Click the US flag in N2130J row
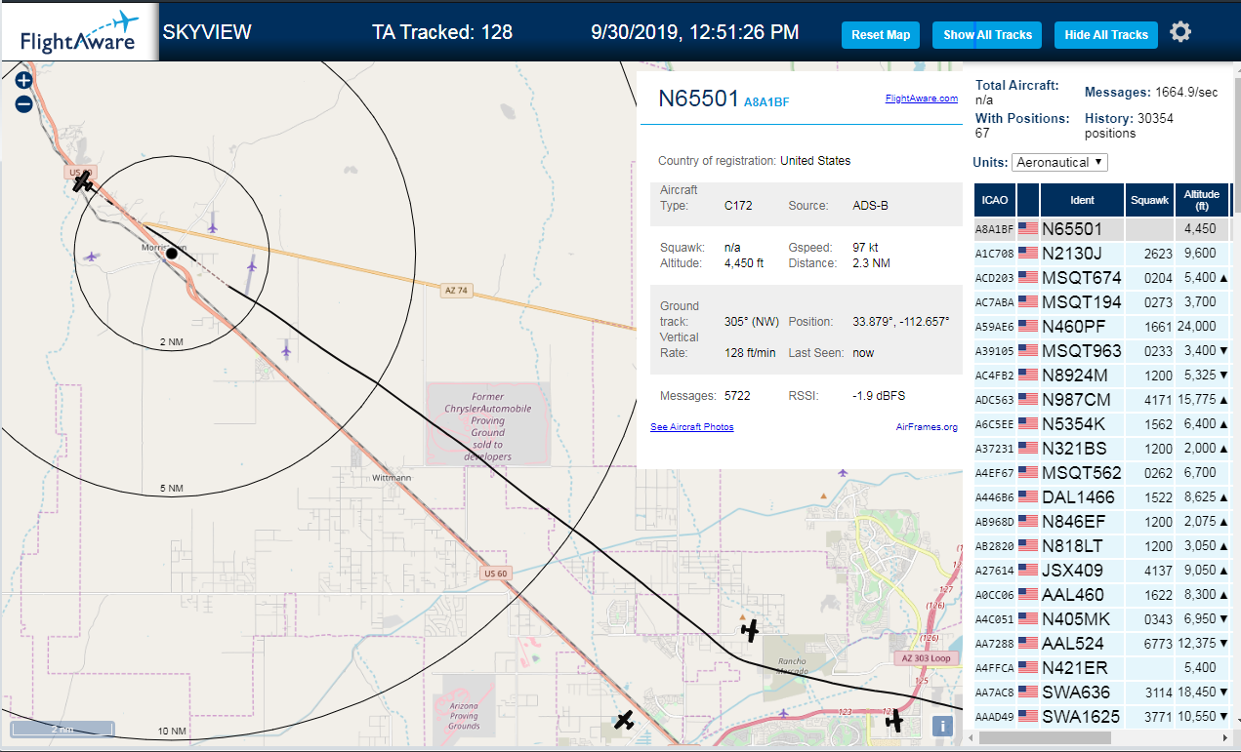 tap(1028, 254)
